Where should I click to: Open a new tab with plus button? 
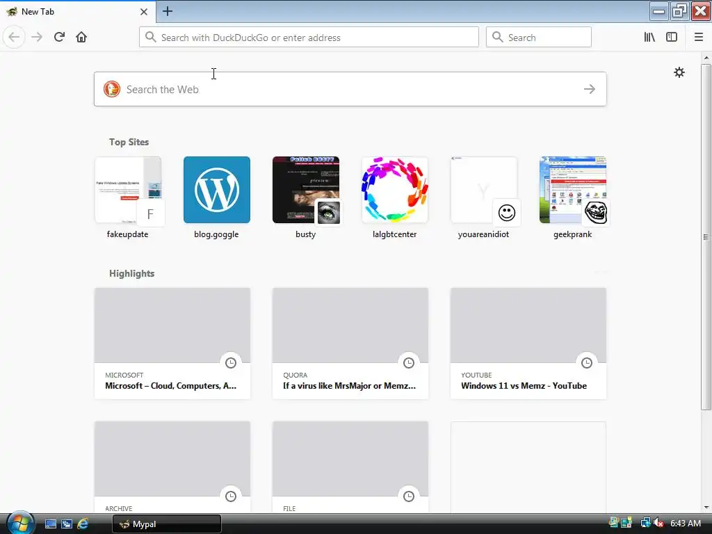[x=167, y=11]
